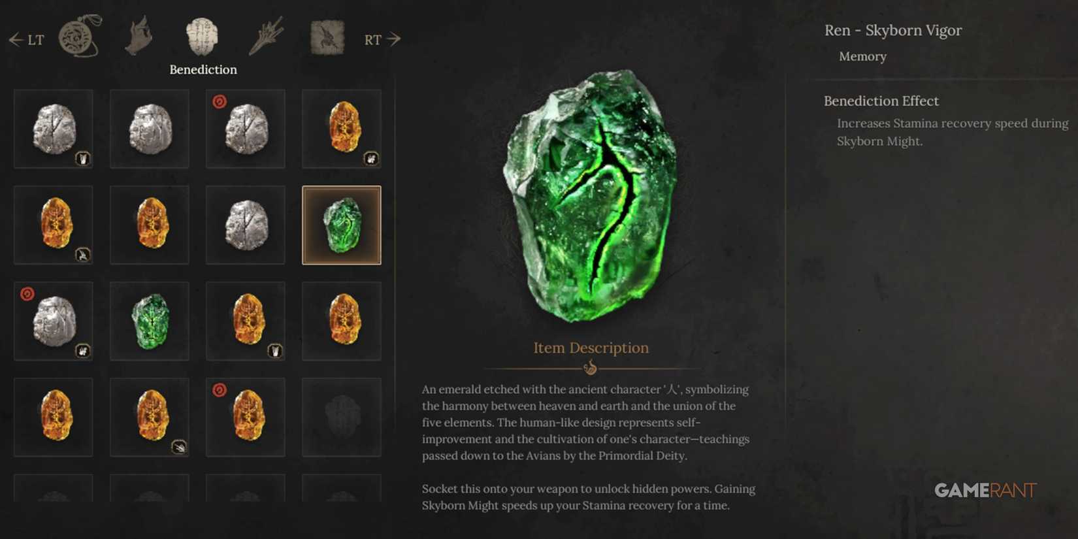
Task: Select silver stone in second row
Action: 246,225
